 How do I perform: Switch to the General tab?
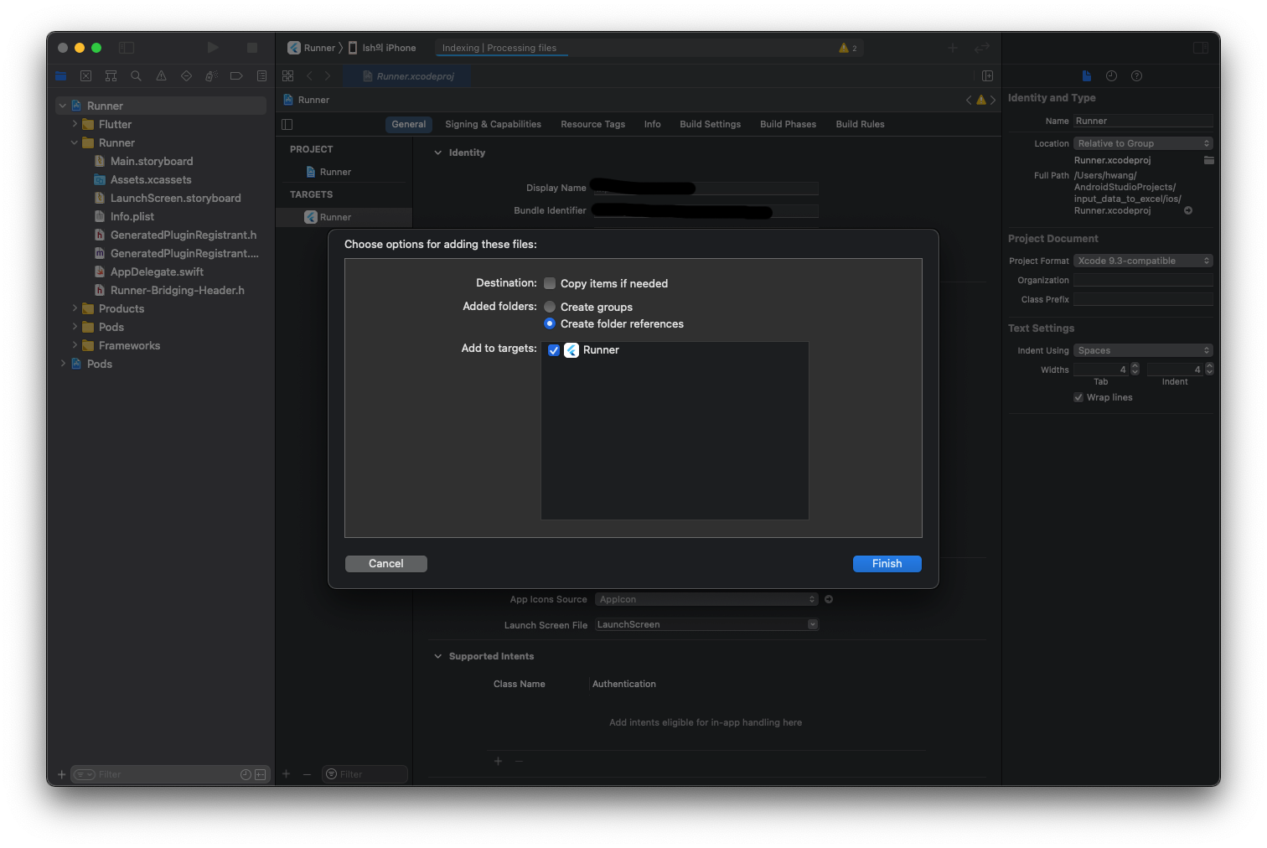tap(409, 124)
